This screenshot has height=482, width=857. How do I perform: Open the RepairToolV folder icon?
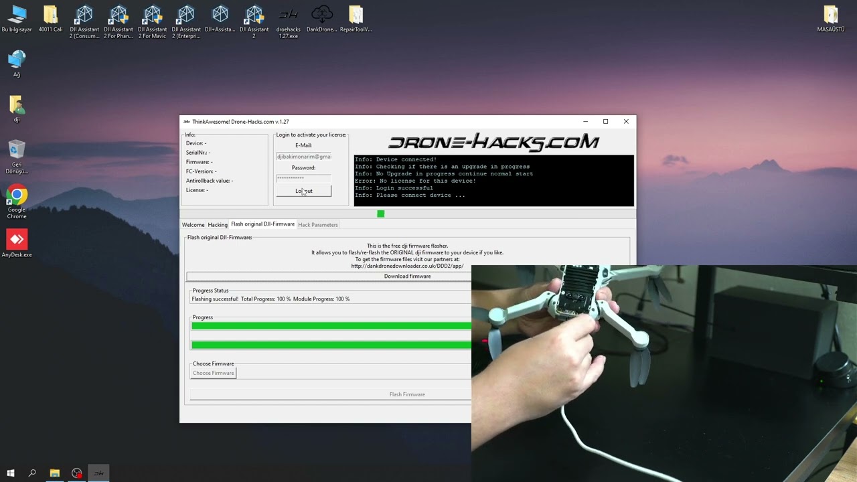(x=356, y=19)
